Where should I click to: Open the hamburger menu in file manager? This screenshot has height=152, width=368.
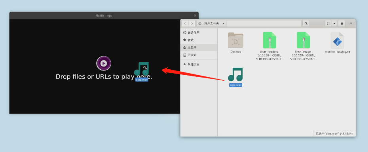(341, 23)
